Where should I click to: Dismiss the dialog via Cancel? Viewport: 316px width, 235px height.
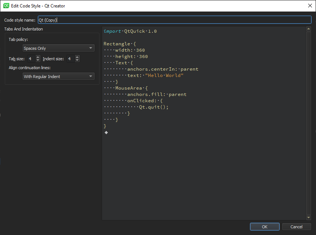(x=296, y=226)
